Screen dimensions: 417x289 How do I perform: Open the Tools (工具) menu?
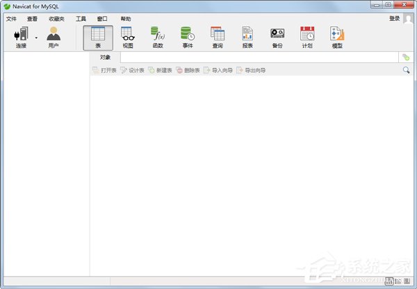81,19
